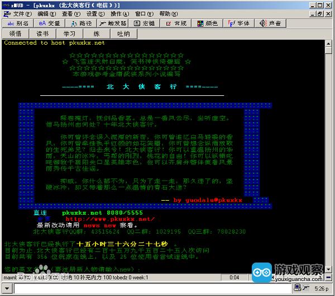
Task: Open the 文件(F) menu
Action: pos(23,14)
